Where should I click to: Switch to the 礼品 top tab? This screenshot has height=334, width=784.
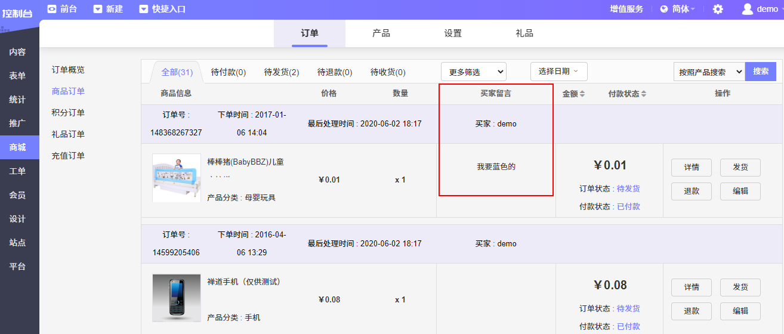coord(524,33)
